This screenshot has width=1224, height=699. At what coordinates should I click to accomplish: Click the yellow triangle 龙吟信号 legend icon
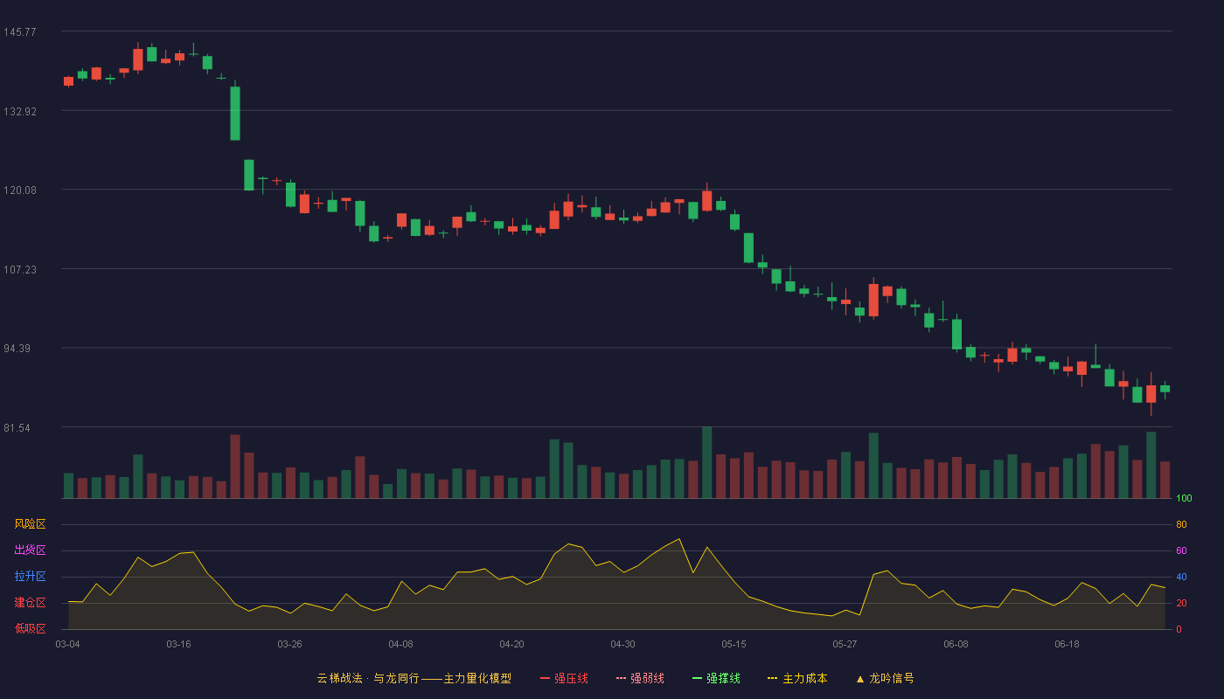coord(860,679)
